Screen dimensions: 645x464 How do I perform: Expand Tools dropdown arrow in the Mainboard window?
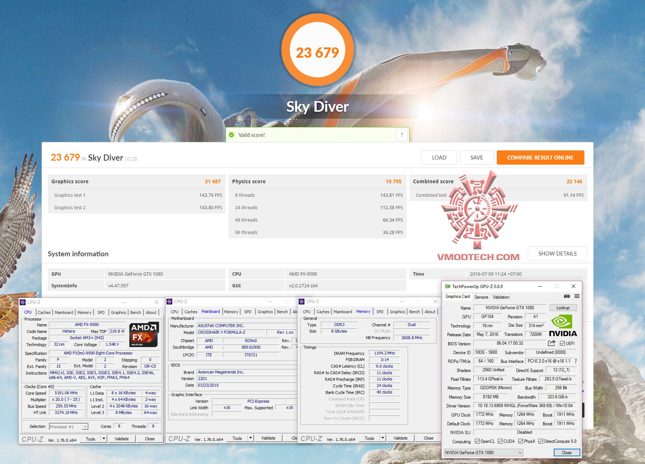(250, 438)
